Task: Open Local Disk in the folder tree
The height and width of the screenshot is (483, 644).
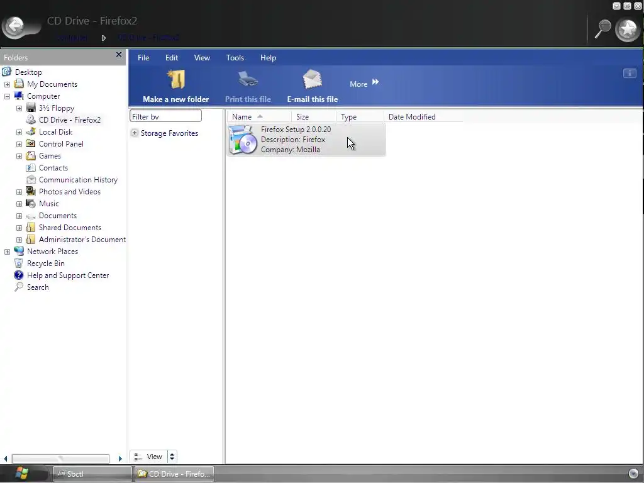Action: coord(55,132)
